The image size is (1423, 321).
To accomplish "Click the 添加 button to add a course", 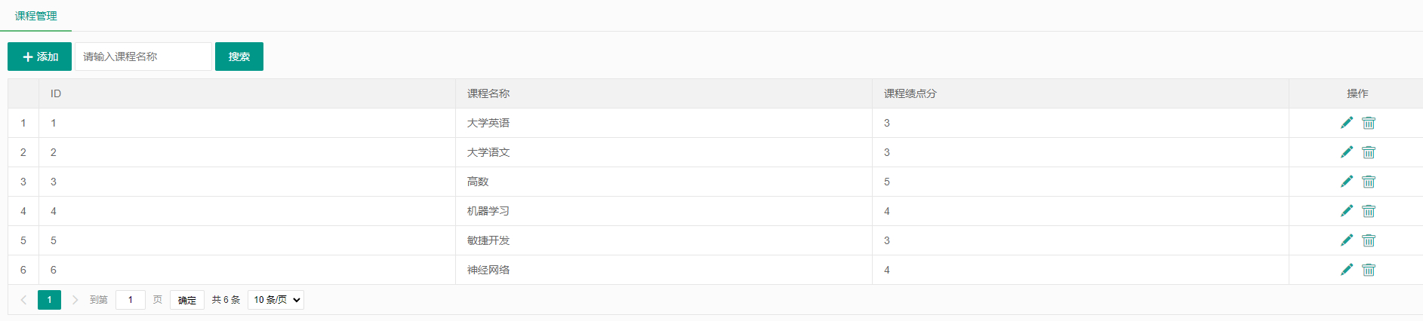I will click(x=39, y=57).
